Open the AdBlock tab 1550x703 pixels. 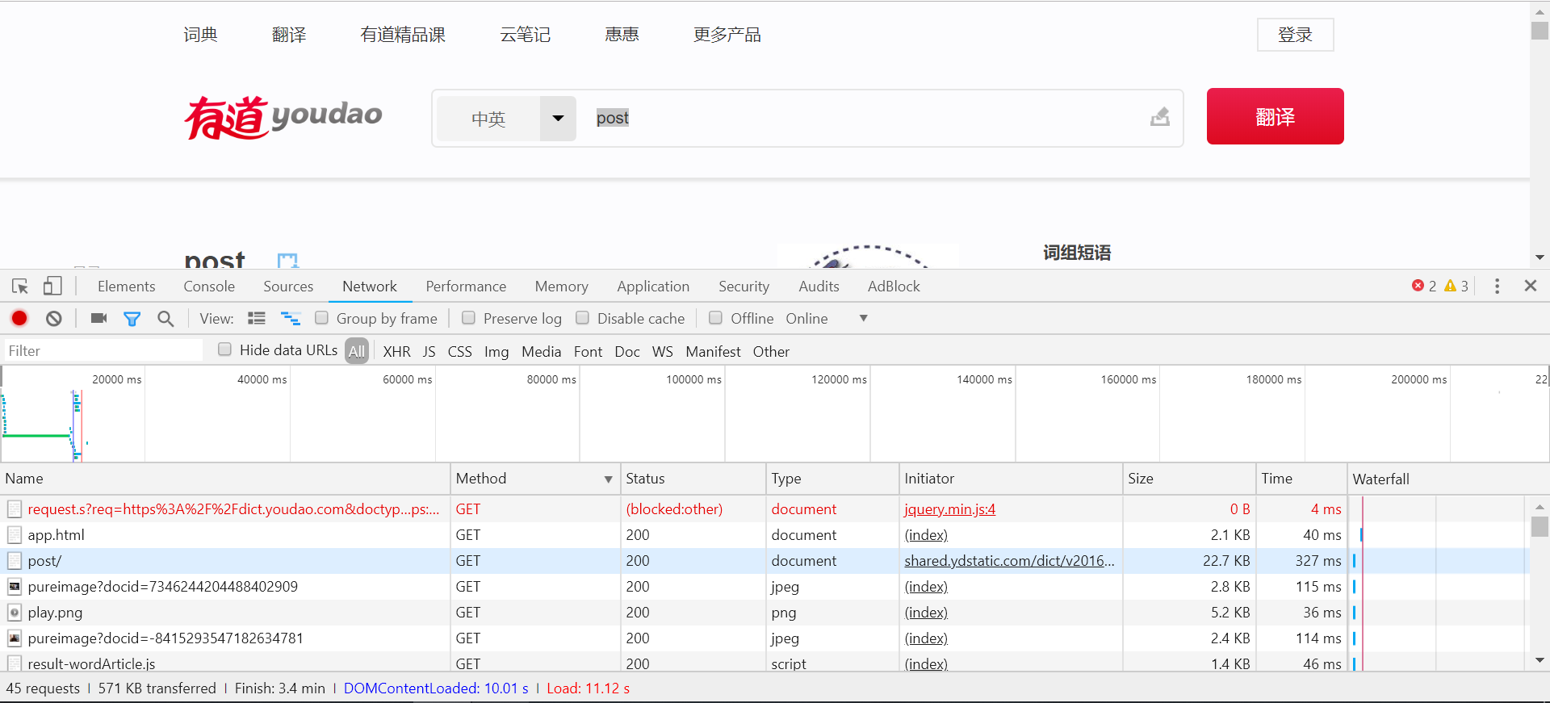894,287
